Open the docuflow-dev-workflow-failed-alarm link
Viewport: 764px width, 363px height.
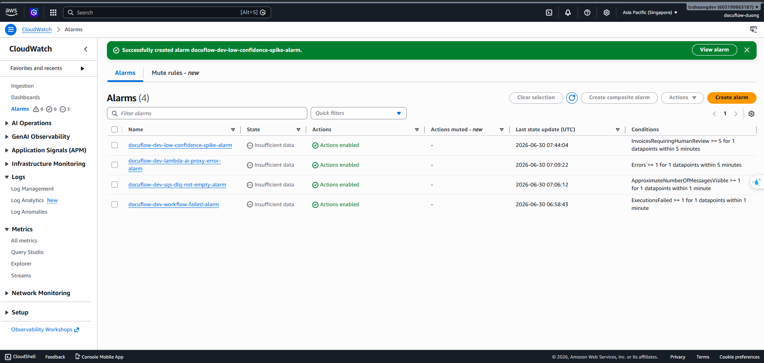(x=174, y=205)
